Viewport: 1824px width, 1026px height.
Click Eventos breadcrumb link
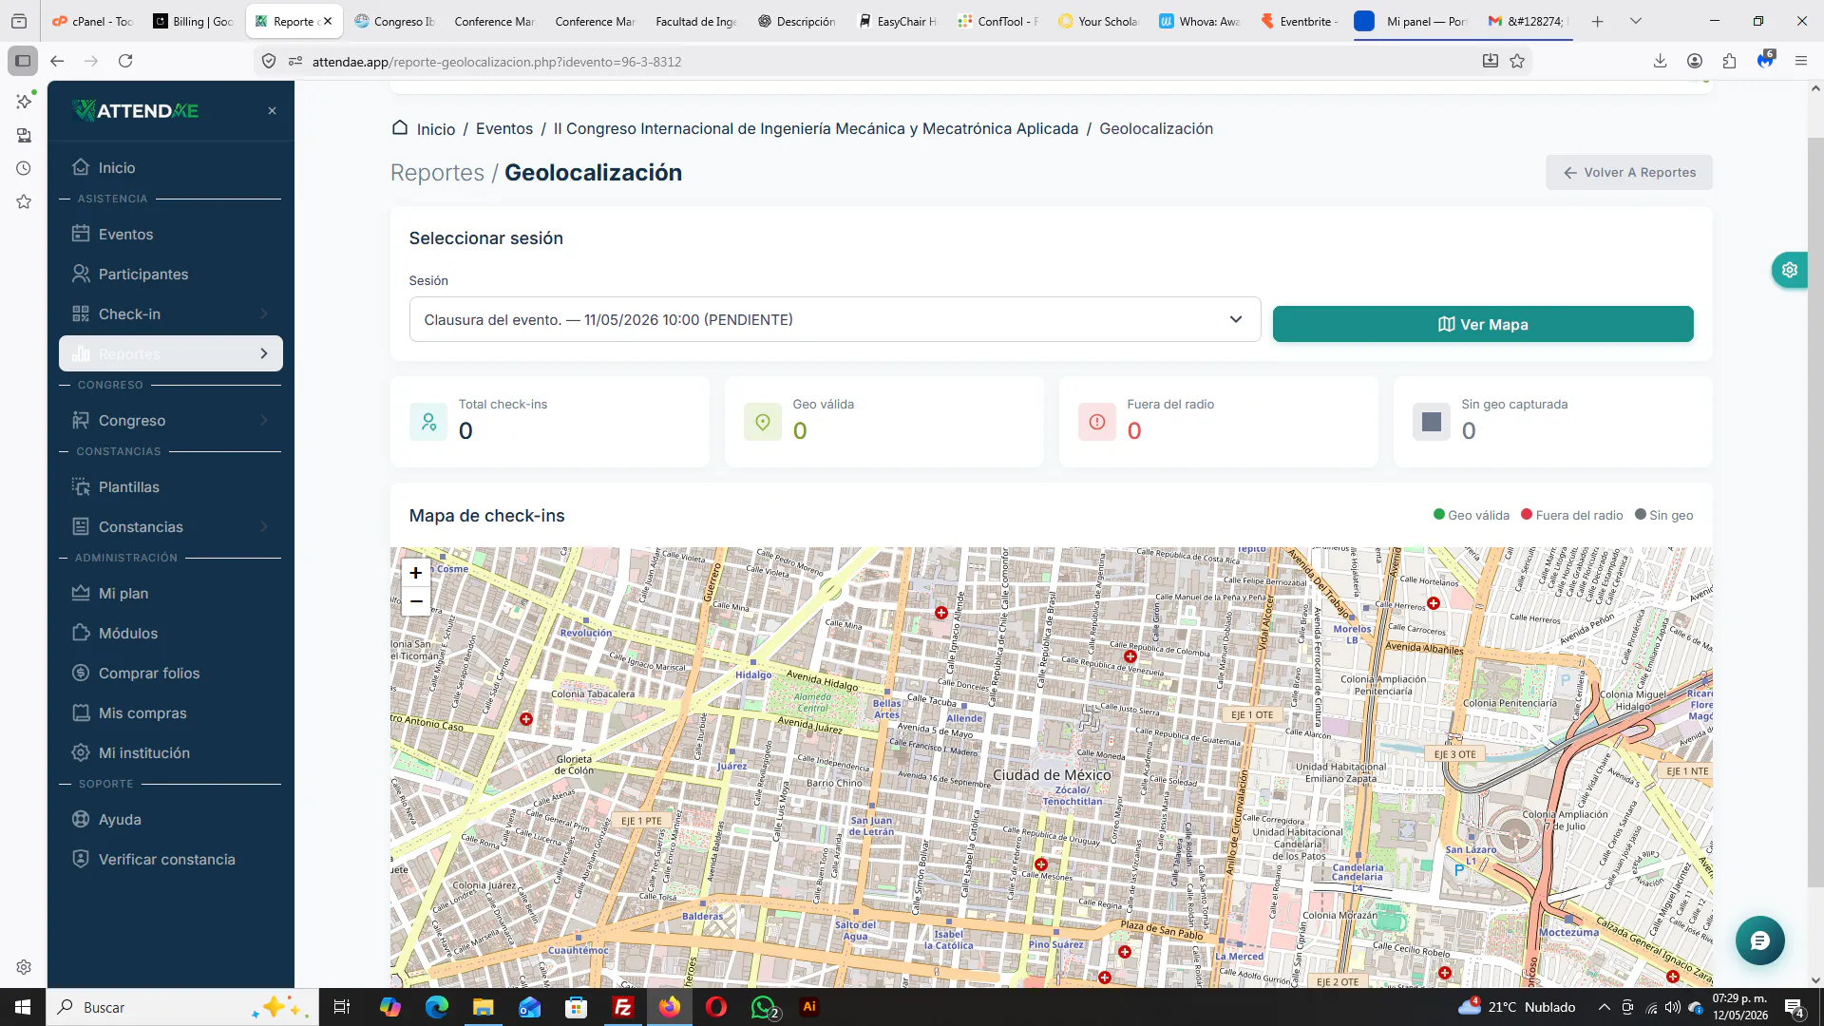[503, 128]
